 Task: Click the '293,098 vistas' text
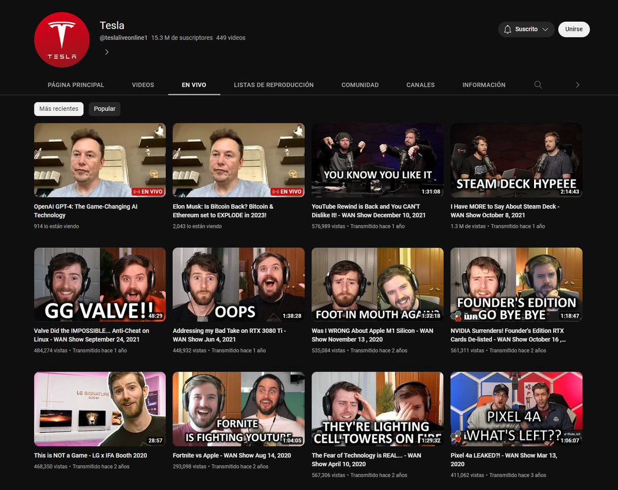(190, 466)
